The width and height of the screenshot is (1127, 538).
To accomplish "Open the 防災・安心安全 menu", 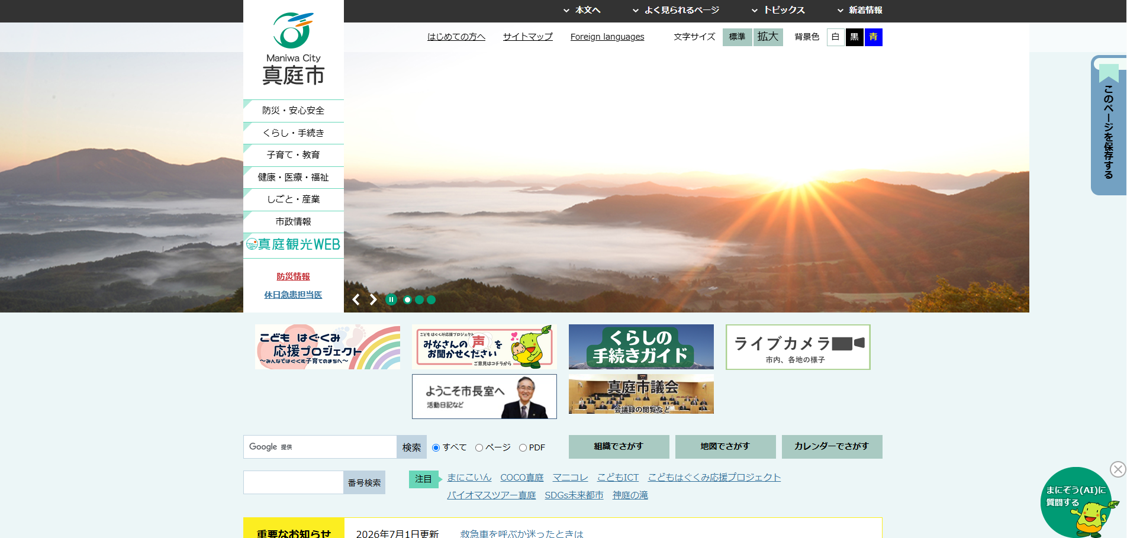I will tap(294, 111).
